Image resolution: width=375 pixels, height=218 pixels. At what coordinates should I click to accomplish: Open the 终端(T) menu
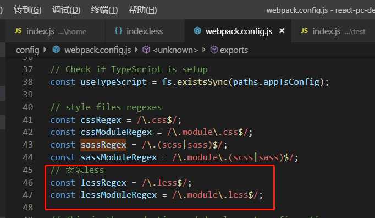(x=104, y=10)
